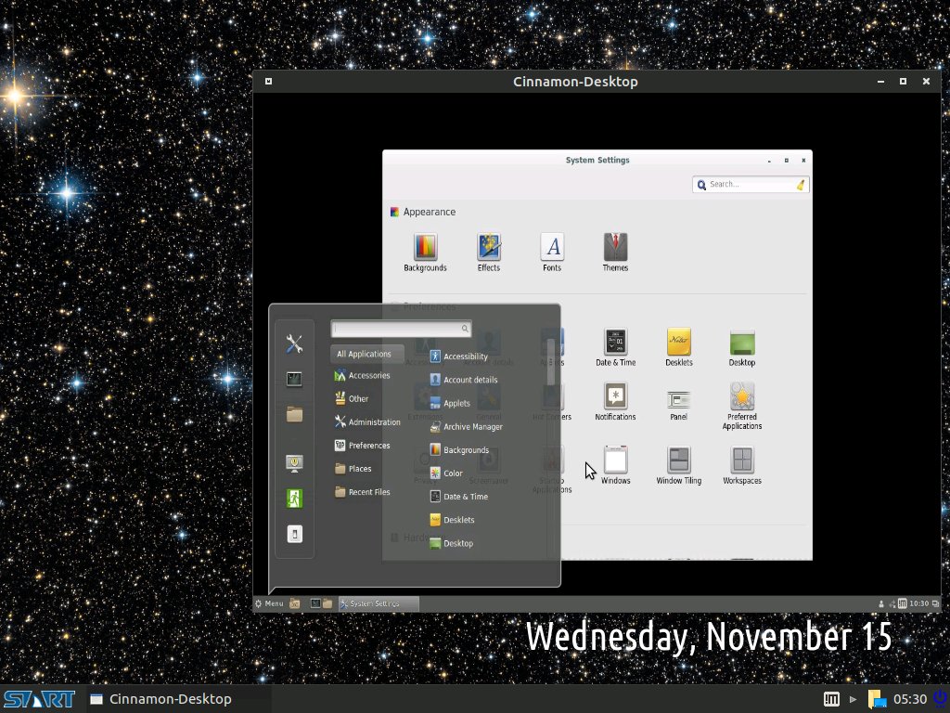Launch Accessibility from the applications list

pos(458,356)
